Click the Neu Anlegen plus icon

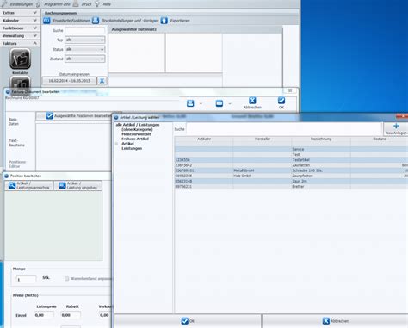coord(396,126)
